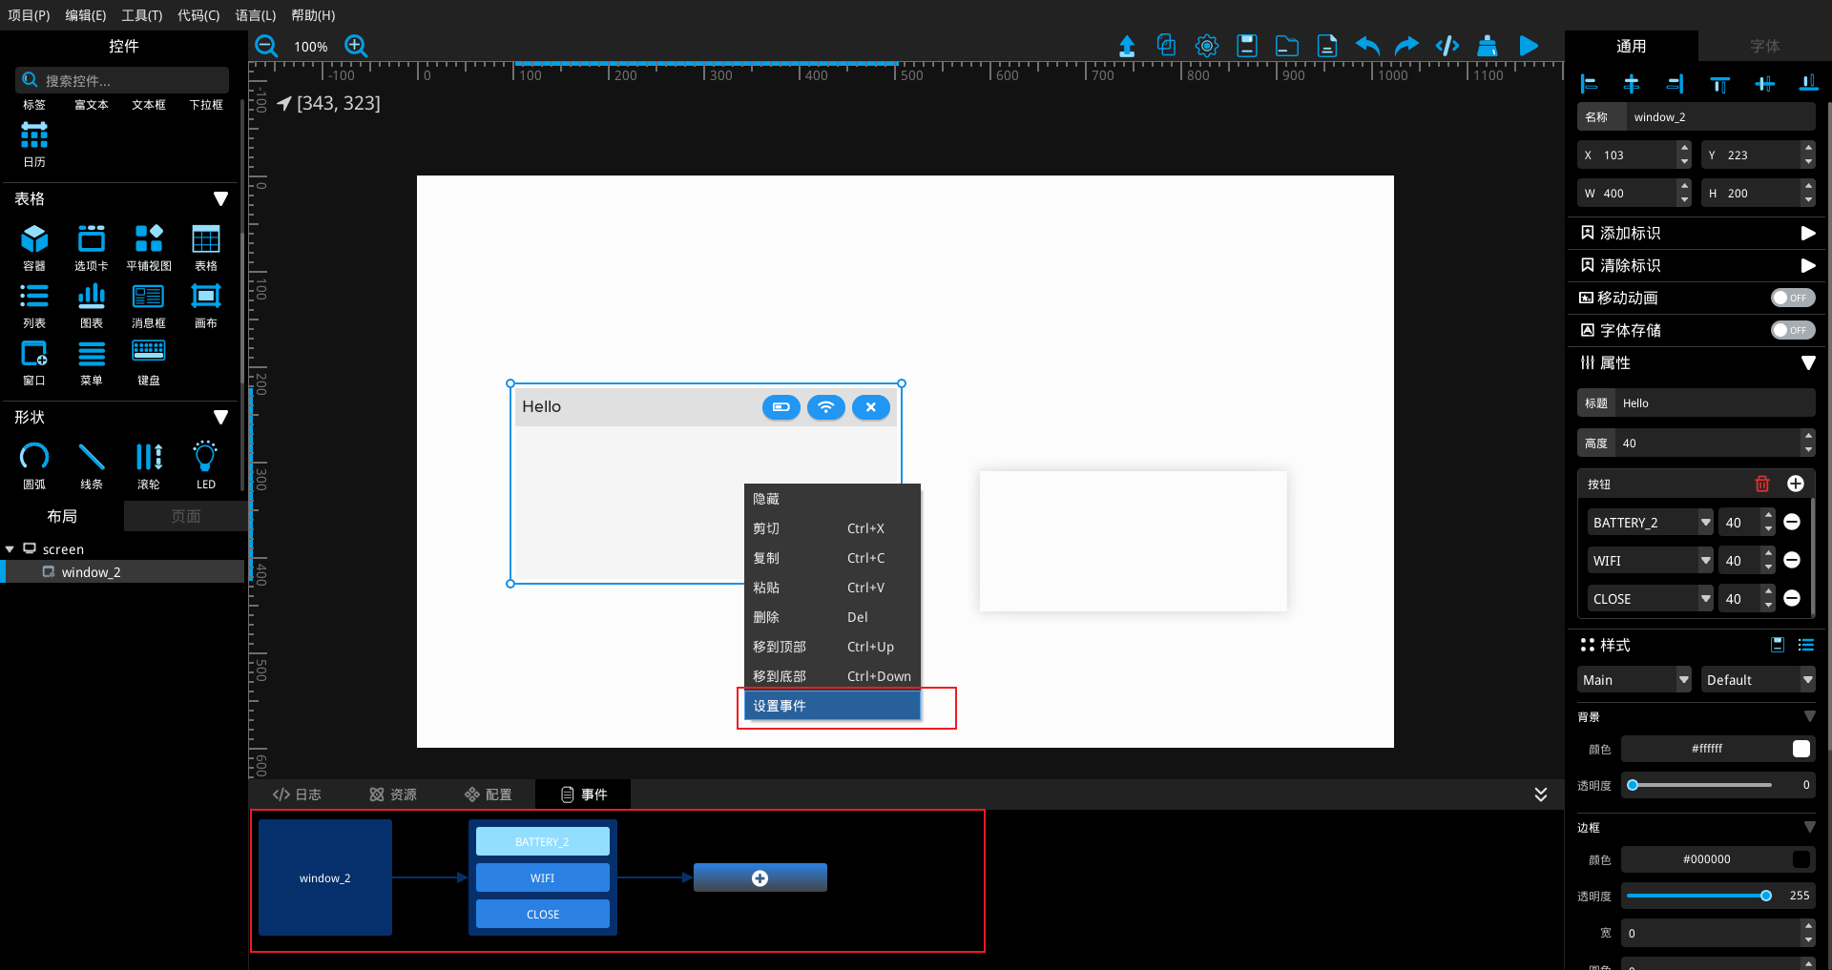Select the Chart (图表) widget
The height and width of the screenshot is (970, 1832).
pos(92,305)
